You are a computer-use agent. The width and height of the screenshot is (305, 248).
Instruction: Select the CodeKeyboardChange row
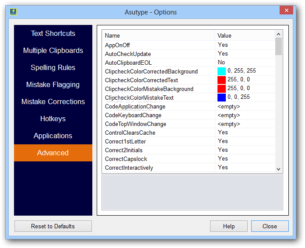(x=189, y=115)
